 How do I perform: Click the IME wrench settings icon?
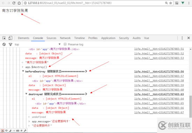25,131
